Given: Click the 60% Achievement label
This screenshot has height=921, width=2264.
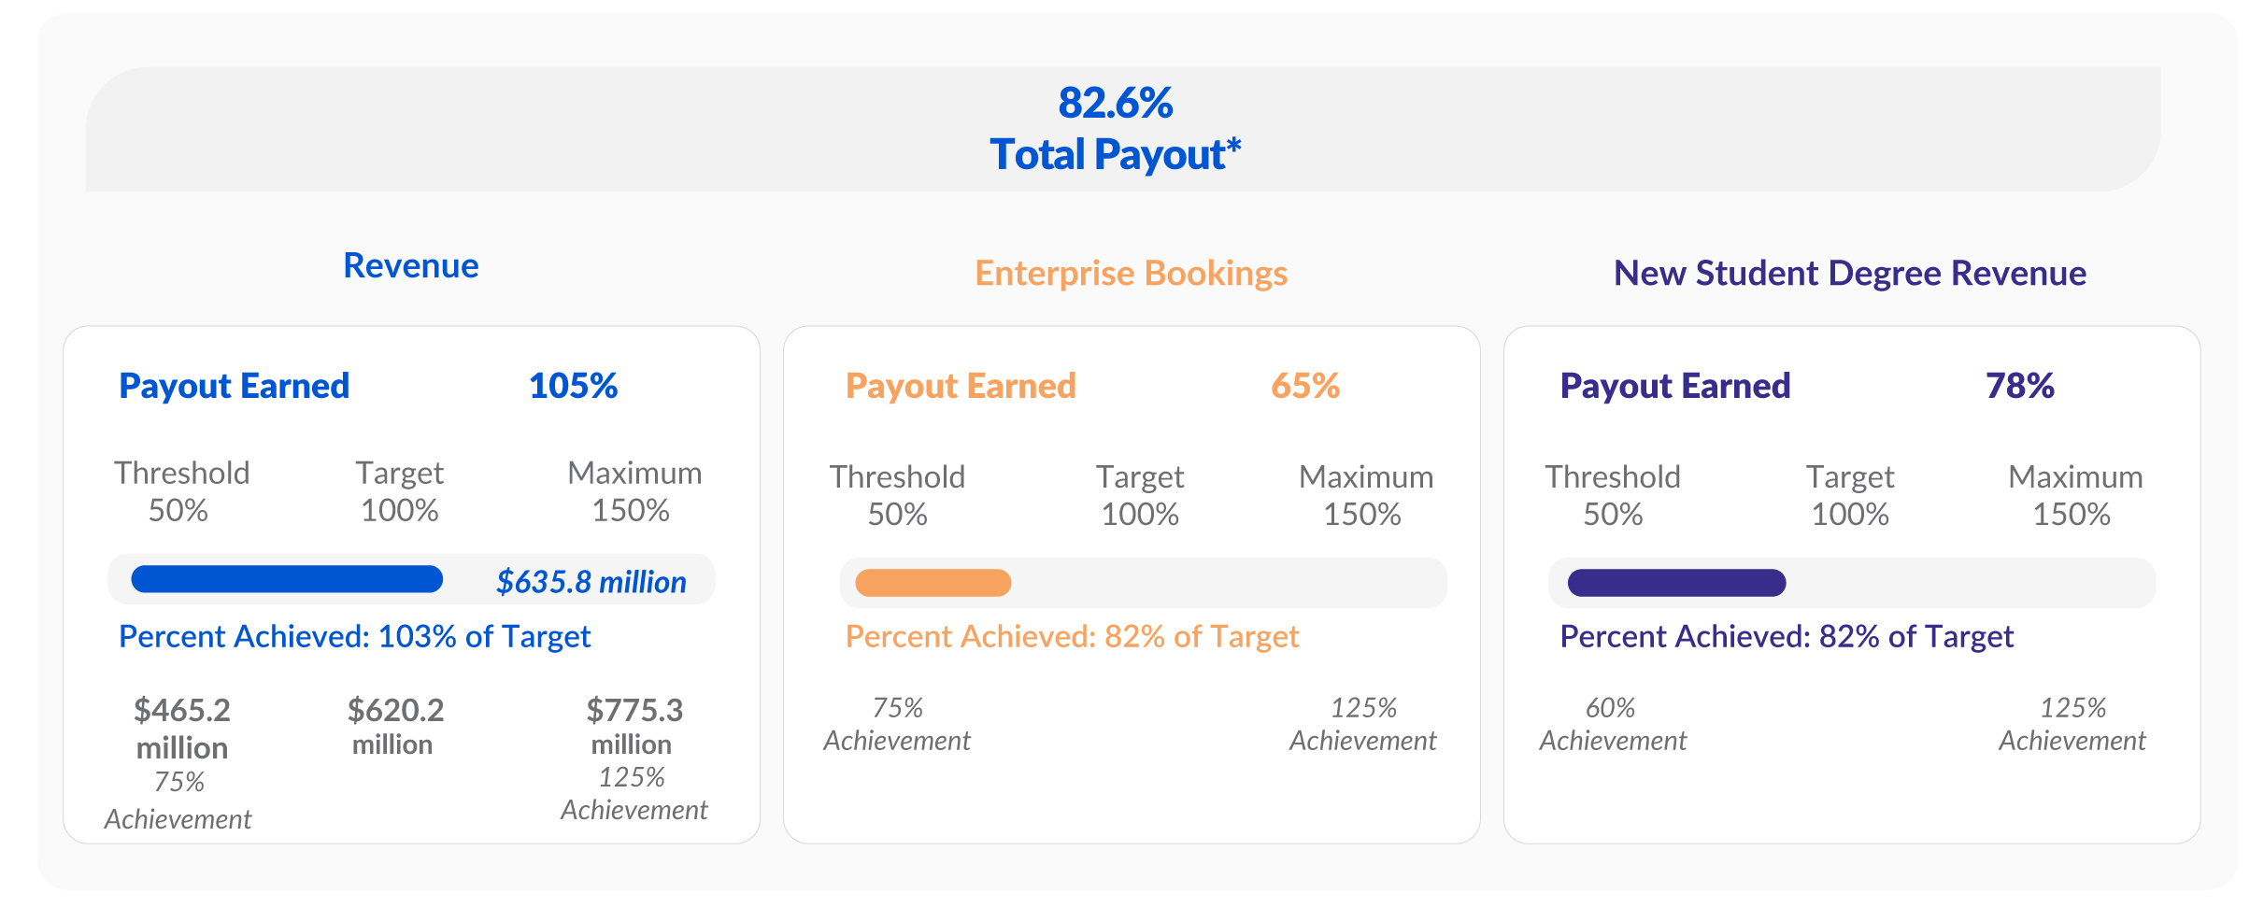Looking at the screenshot, I should pos(1612,724).
